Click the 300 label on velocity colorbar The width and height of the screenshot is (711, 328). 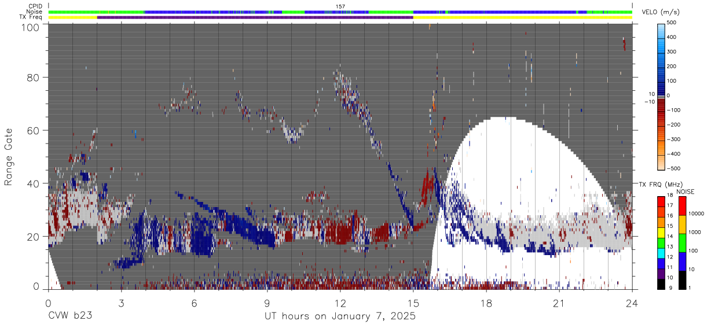(x=673, y=51)
